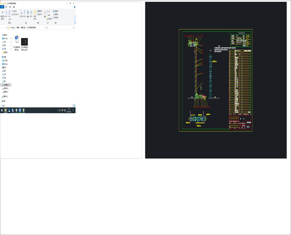291x235 pixels.
Task: Switch to the Home ribbon tab
Action: [6, 7]
